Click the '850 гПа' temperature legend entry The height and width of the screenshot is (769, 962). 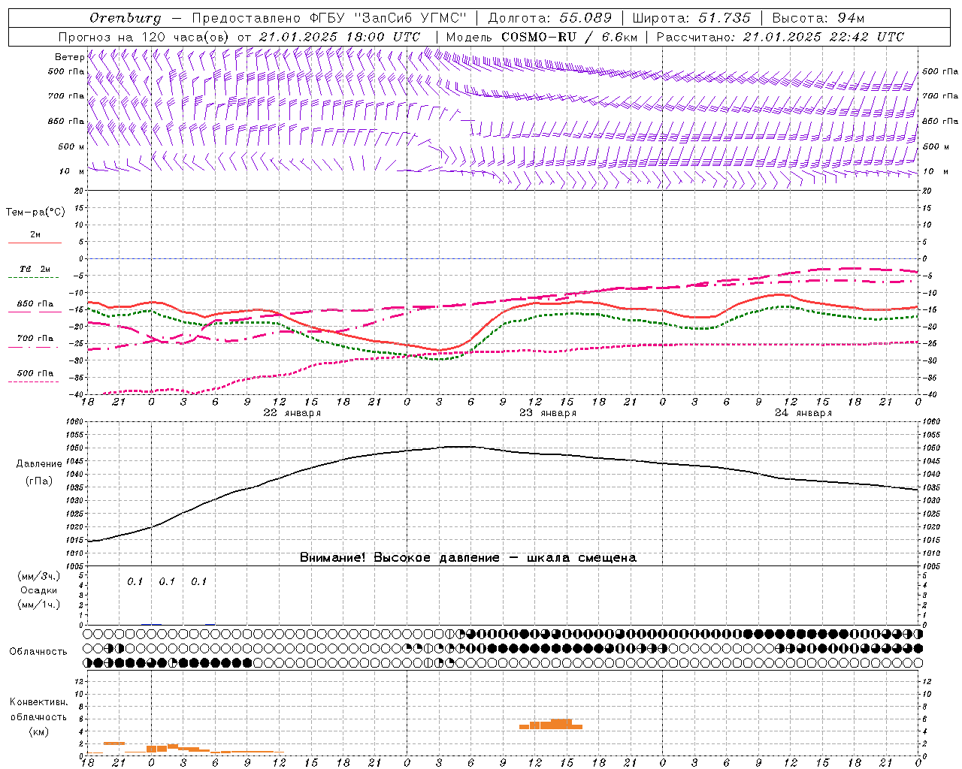35,304
